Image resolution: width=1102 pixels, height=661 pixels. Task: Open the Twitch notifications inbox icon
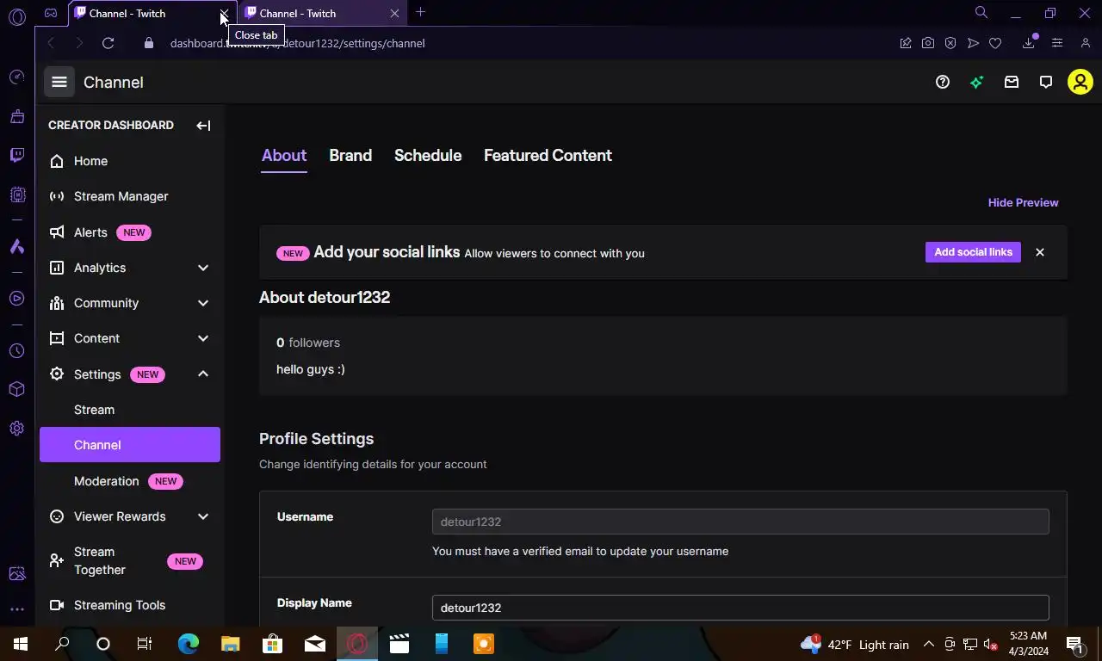1012,82
